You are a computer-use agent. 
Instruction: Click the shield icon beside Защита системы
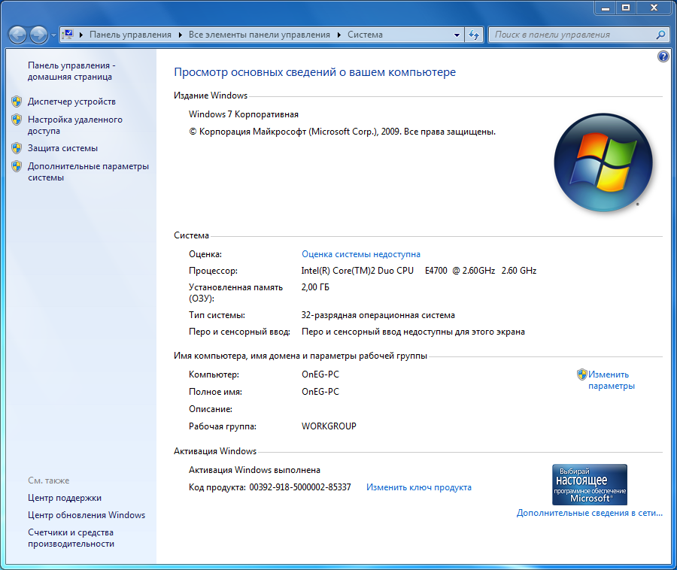click(x=17, y=148)
